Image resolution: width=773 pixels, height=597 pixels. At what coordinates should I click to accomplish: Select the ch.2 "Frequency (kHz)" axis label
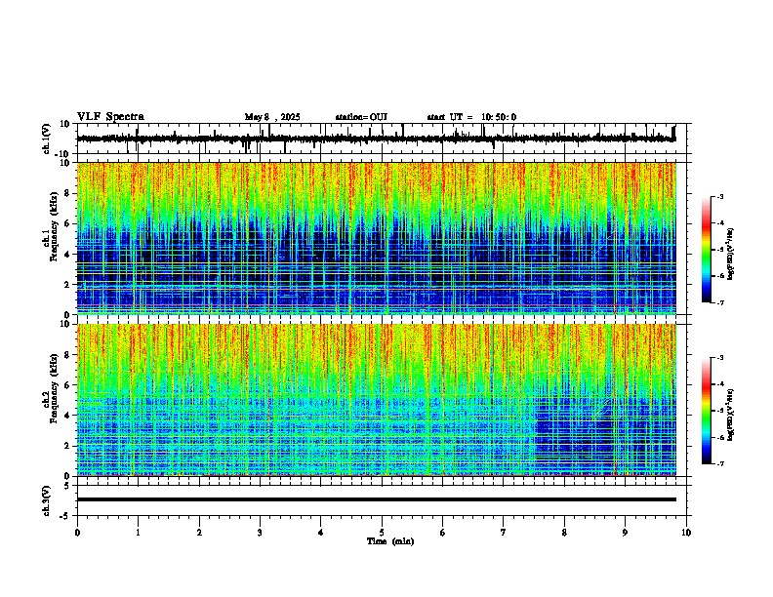[x=55, y=388]
